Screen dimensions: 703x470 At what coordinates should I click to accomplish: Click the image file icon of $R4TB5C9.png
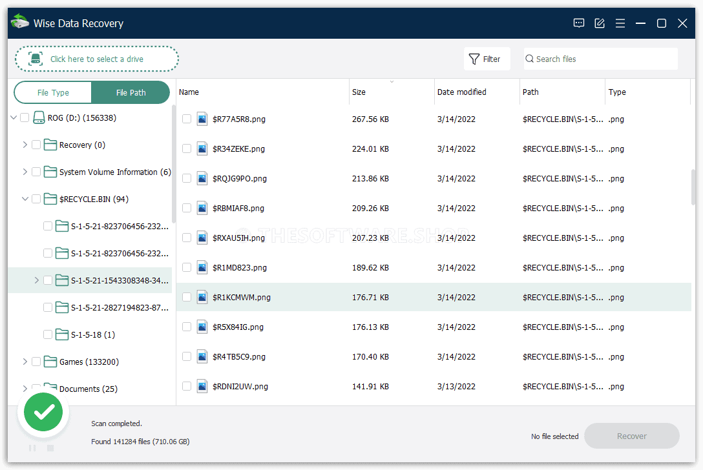[x=202, y=356]
